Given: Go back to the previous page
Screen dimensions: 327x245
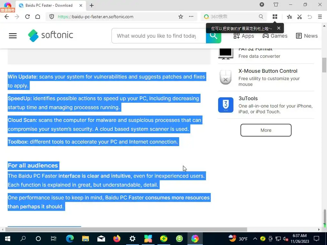Looking at the screenshot, I should pyautogui.click(x=7, y=17).
